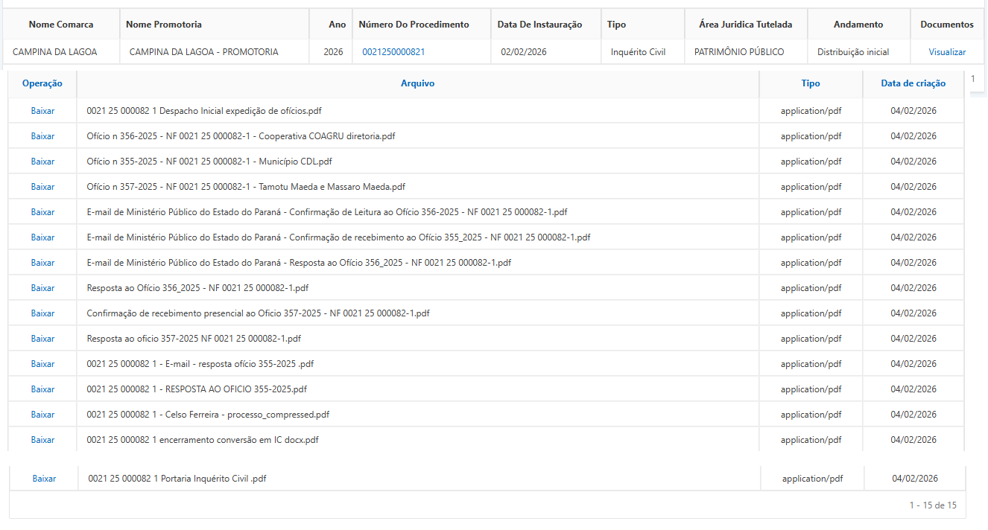Download Ofício 356-2025 Cooperativa COAGRU diretoria PDF

[42, 136]
